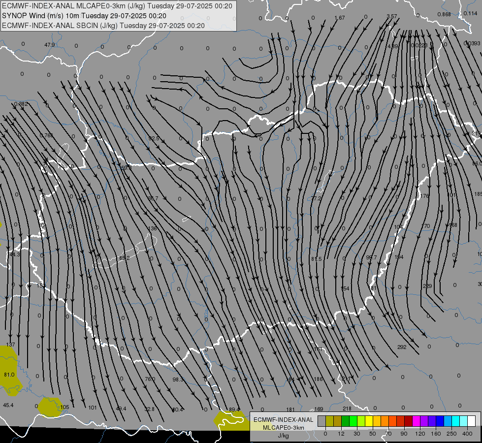Click the map value 47.9
The image size is (482, 443).
click(x=50, y=45)
